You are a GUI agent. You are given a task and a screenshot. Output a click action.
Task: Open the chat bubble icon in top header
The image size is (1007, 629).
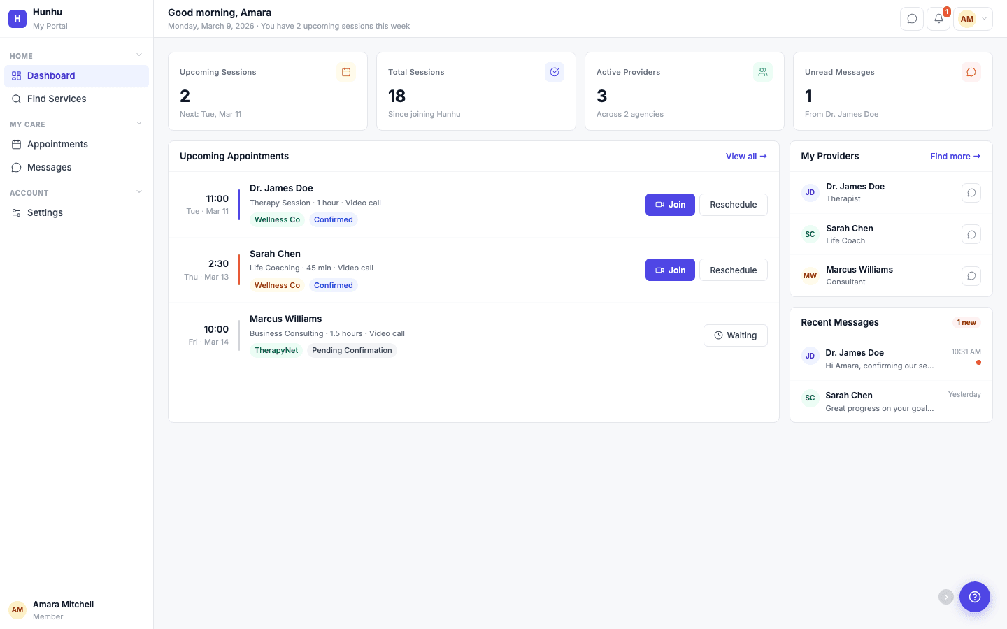911,19
